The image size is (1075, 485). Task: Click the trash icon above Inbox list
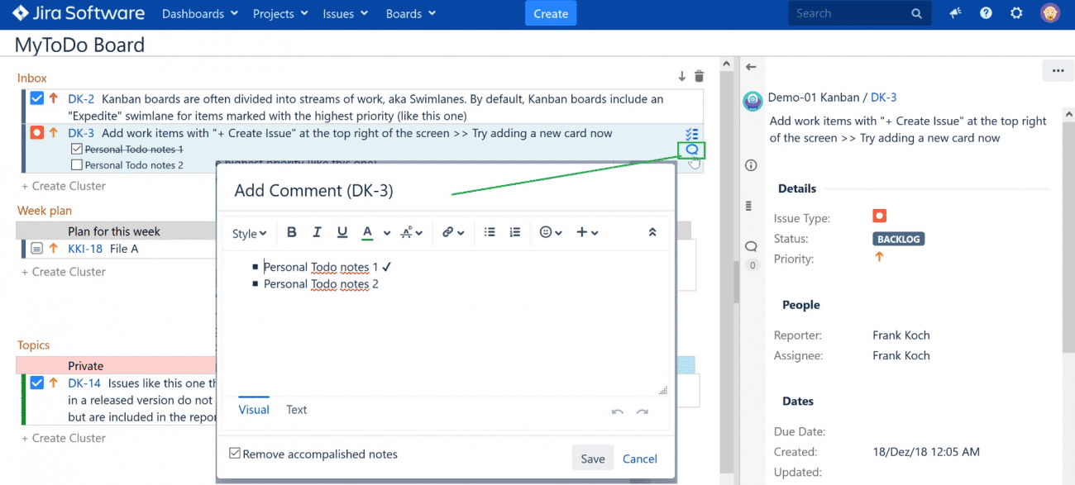699,76
